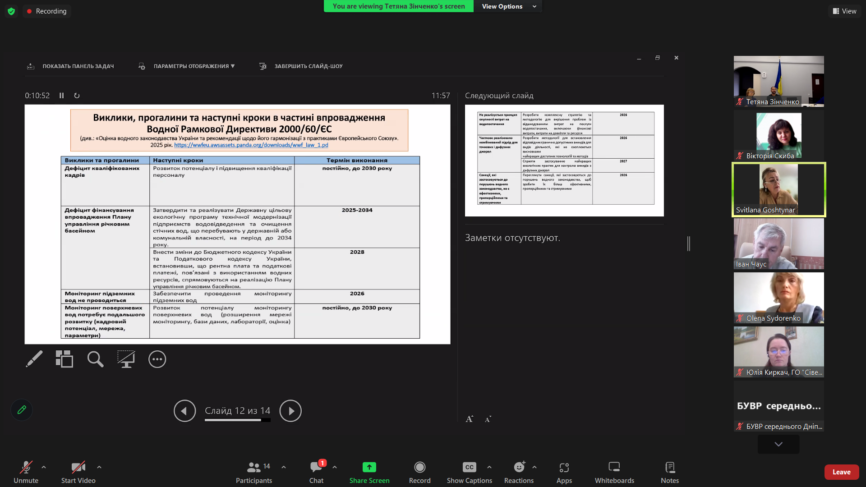
Task: Open the Notes panel
Action: [x=669, y=467]
